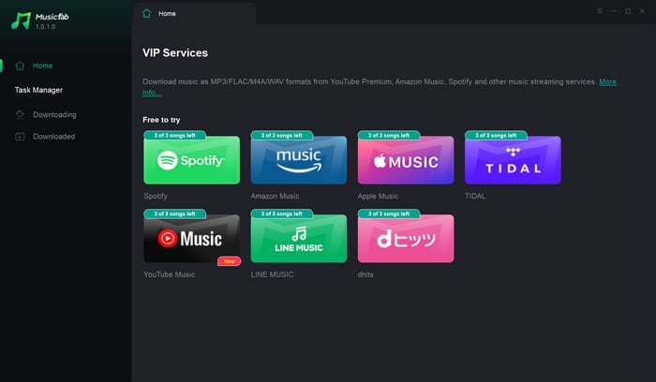Open the TIDAL service card
The height and width of the screenshot is (382, 656).
click(513, 160)
